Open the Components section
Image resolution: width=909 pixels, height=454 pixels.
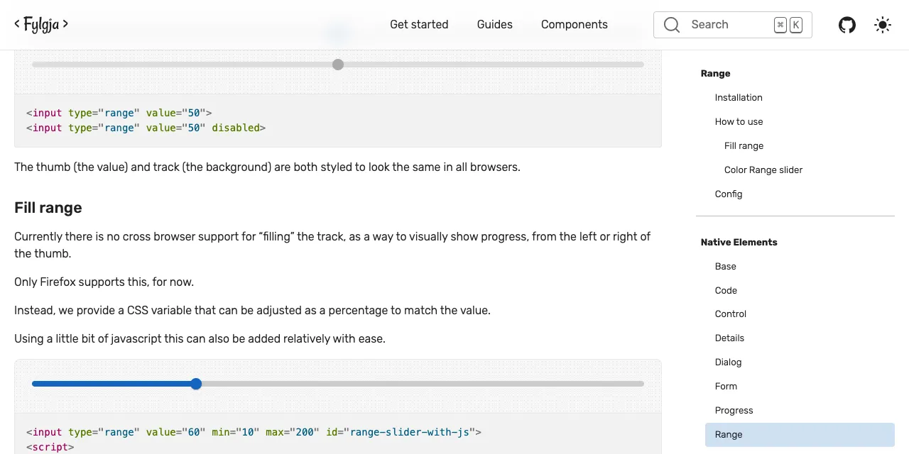point(574,24)
